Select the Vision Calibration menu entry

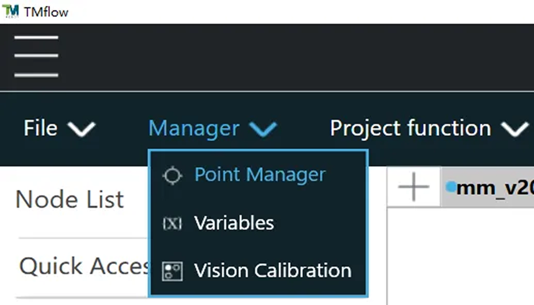(x=273, y=271)
